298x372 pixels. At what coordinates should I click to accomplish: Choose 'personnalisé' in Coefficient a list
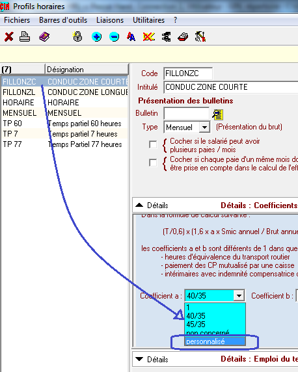click(215, 341)
